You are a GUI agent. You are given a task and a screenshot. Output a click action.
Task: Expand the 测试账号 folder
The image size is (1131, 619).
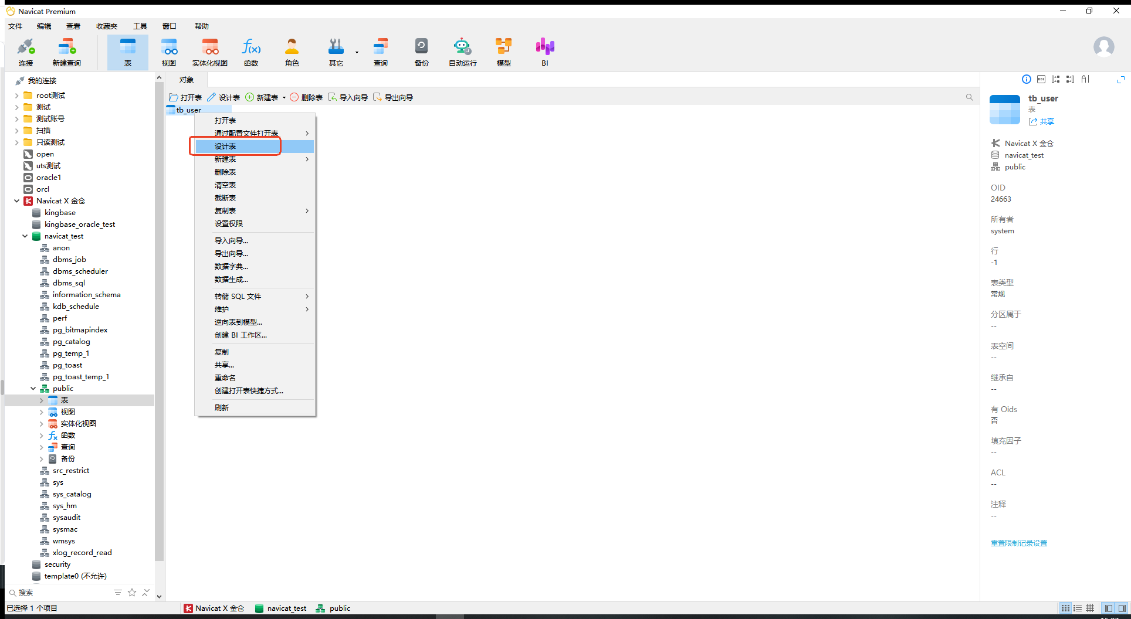16,119
